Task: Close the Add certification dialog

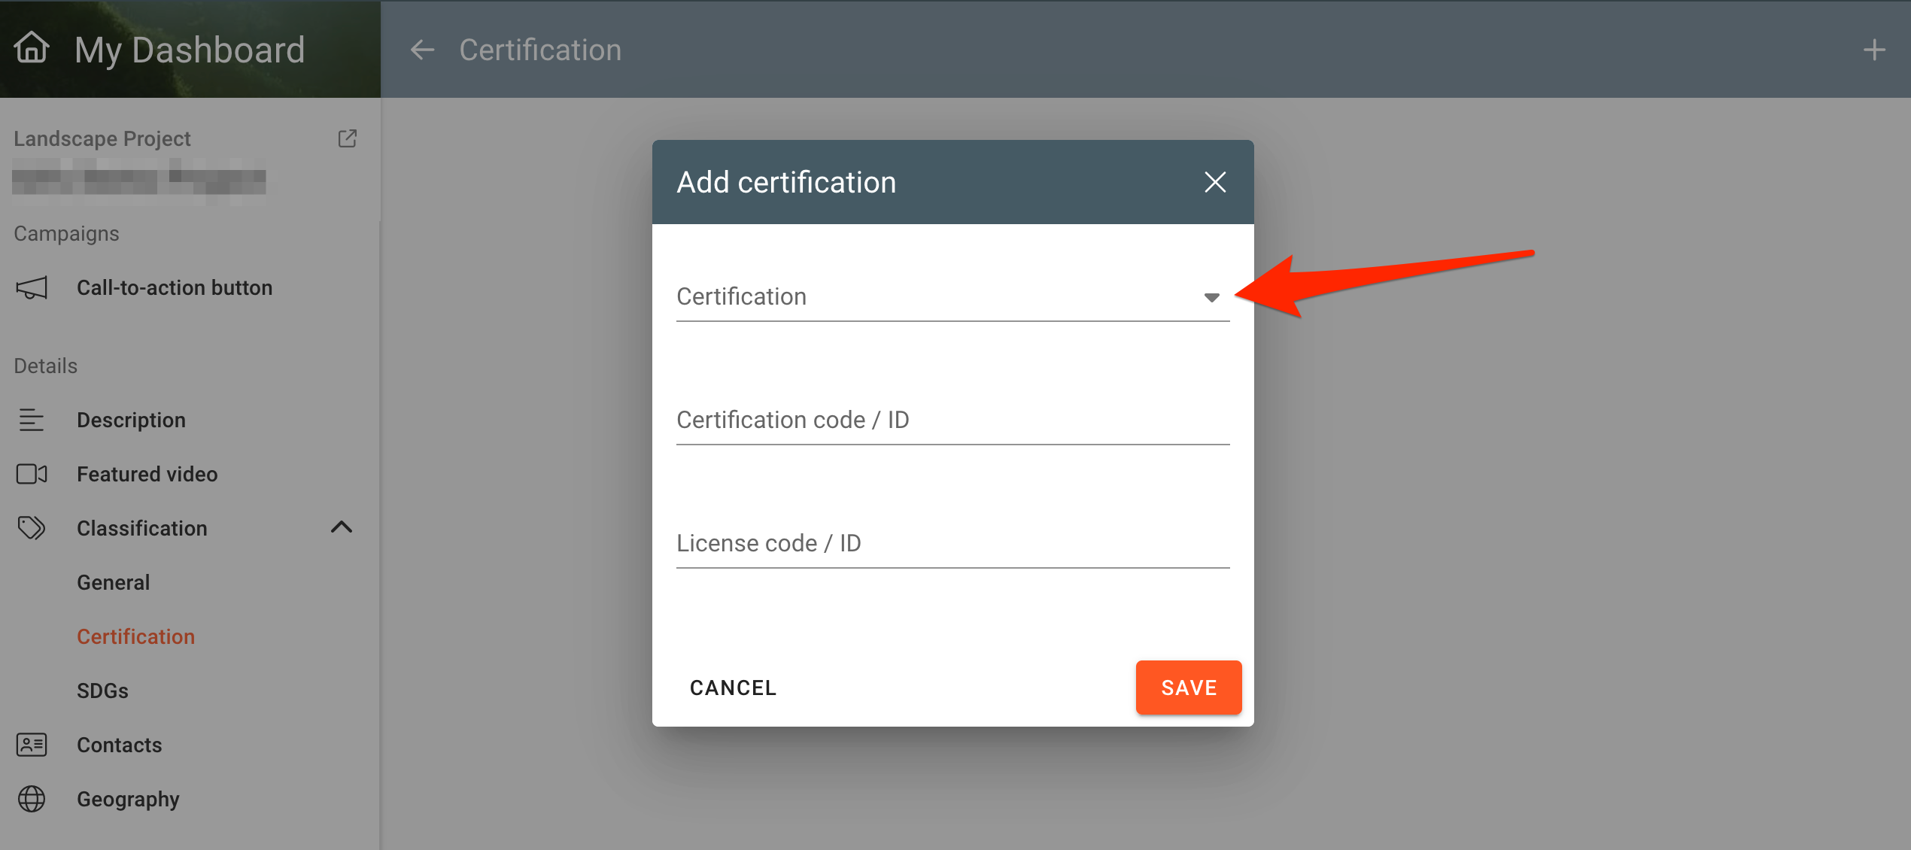Action: pyautogui.click(x=1215, y=182)
